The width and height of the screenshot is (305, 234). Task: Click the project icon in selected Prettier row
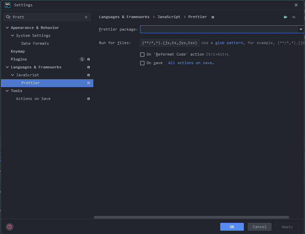pos(88,83)
